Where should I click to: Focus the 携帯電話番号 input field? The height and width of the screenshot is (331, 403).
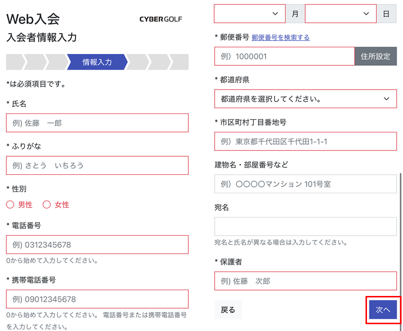97,299
